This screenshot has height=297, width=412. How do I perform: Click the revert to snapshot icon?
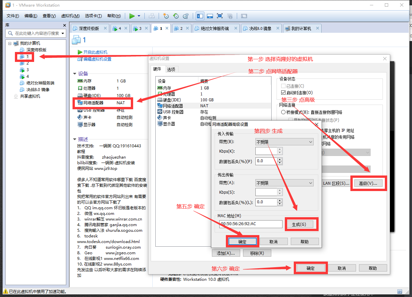point(176,16)
